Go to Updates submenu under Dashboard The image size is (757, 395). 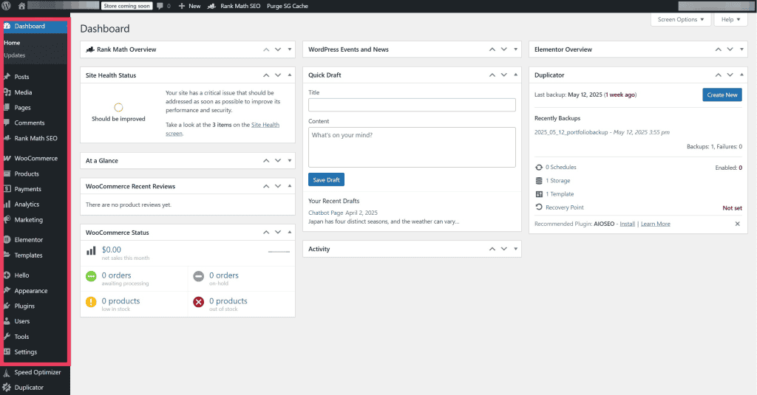tap(15, 55)
